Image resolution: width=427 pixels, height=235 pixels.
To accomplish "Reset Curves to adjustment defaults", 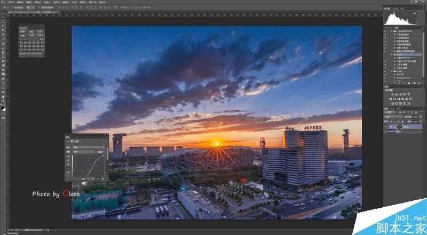I will 93,179.
